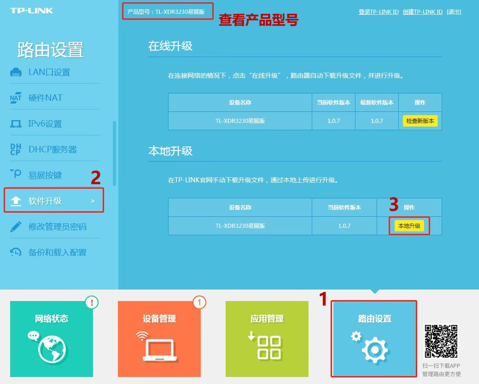This screenshot has width=479, height=384.
Task: Switch to the 网络状态 tab label
Action: click(x=51, y=319)
